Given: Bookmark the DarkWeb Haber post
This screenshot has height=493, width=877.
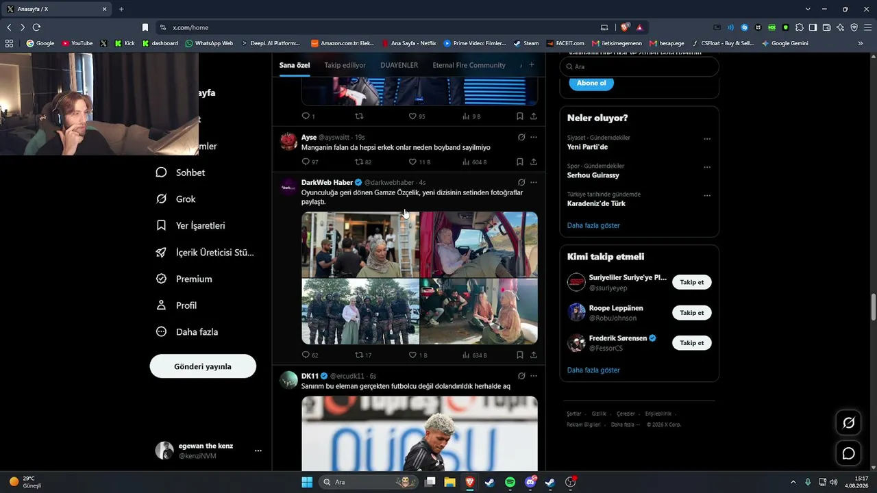Looking at the screenshot, I should [520, 355].
